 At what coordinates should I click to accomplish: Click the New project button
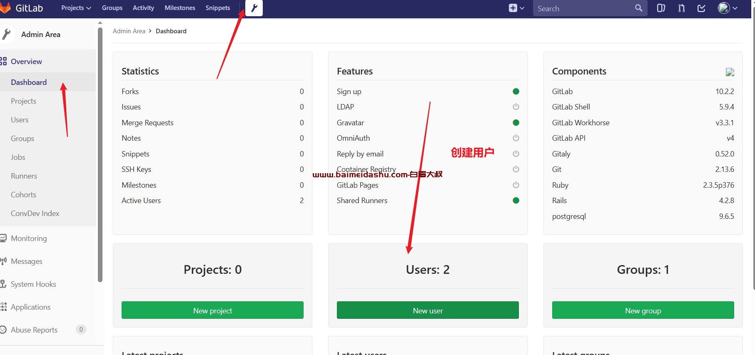(212, 310)
